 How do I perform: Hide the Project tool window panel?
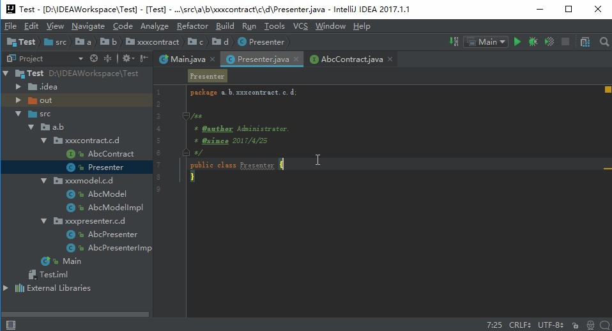[x=144, y=59]
